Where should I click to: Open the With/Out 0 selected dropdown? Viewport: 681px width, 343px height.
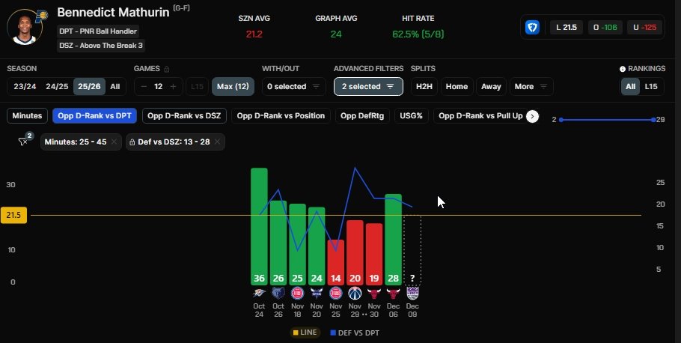(294, 87)
